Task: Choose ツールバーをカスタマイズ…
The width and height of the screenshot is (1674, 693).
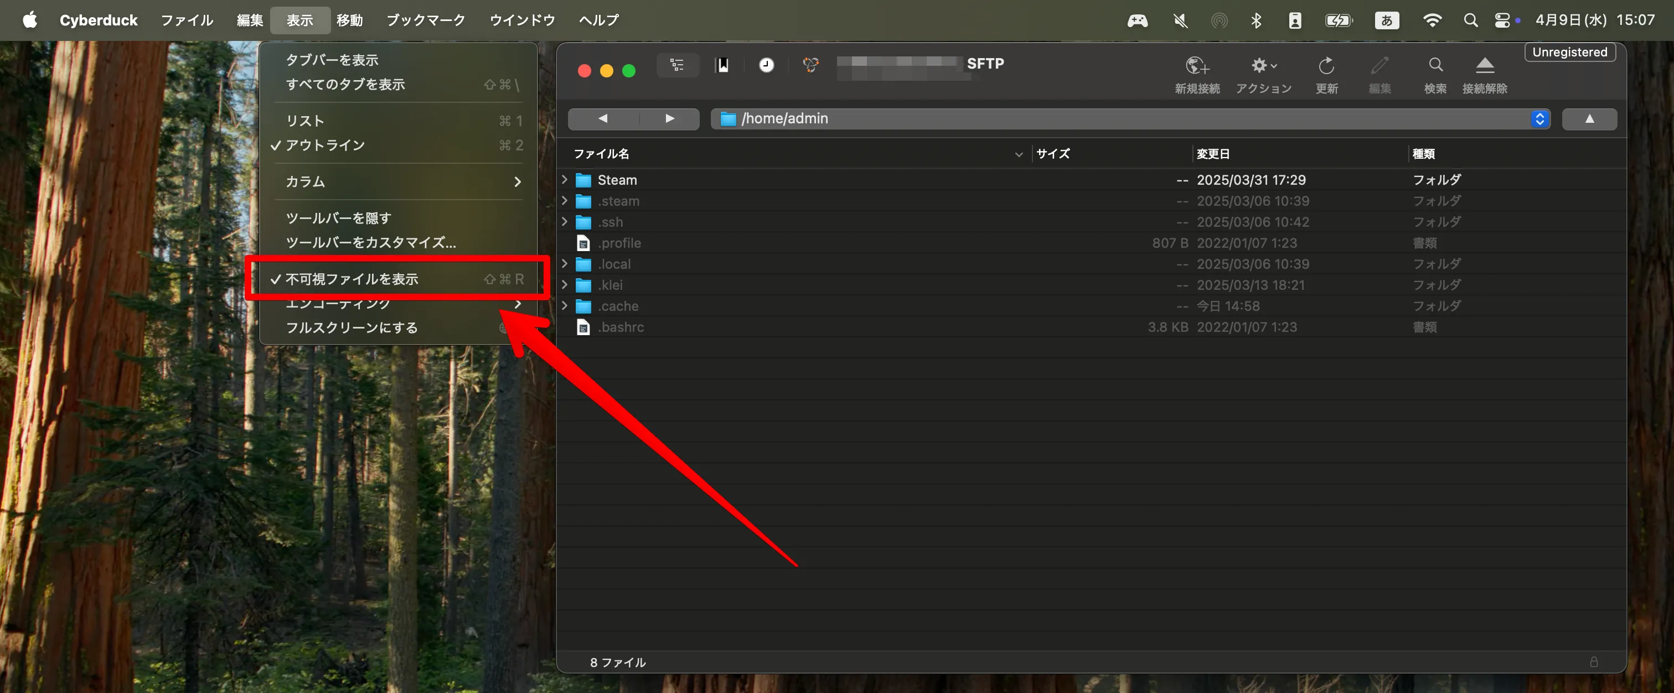Action: (399, 242)
